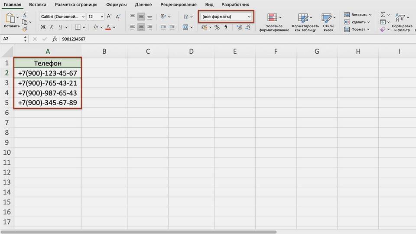
Task: Apply fill color bucket
Action: click(x=95, y=27)
